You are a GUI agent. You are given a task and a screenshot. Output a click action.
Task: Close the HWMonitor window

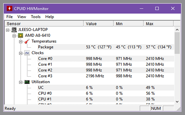173,9
